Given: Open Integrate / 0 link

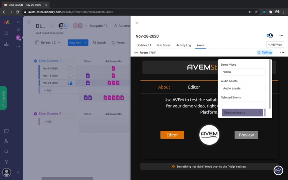Looking at the screenshot, I should coord(99,26).
